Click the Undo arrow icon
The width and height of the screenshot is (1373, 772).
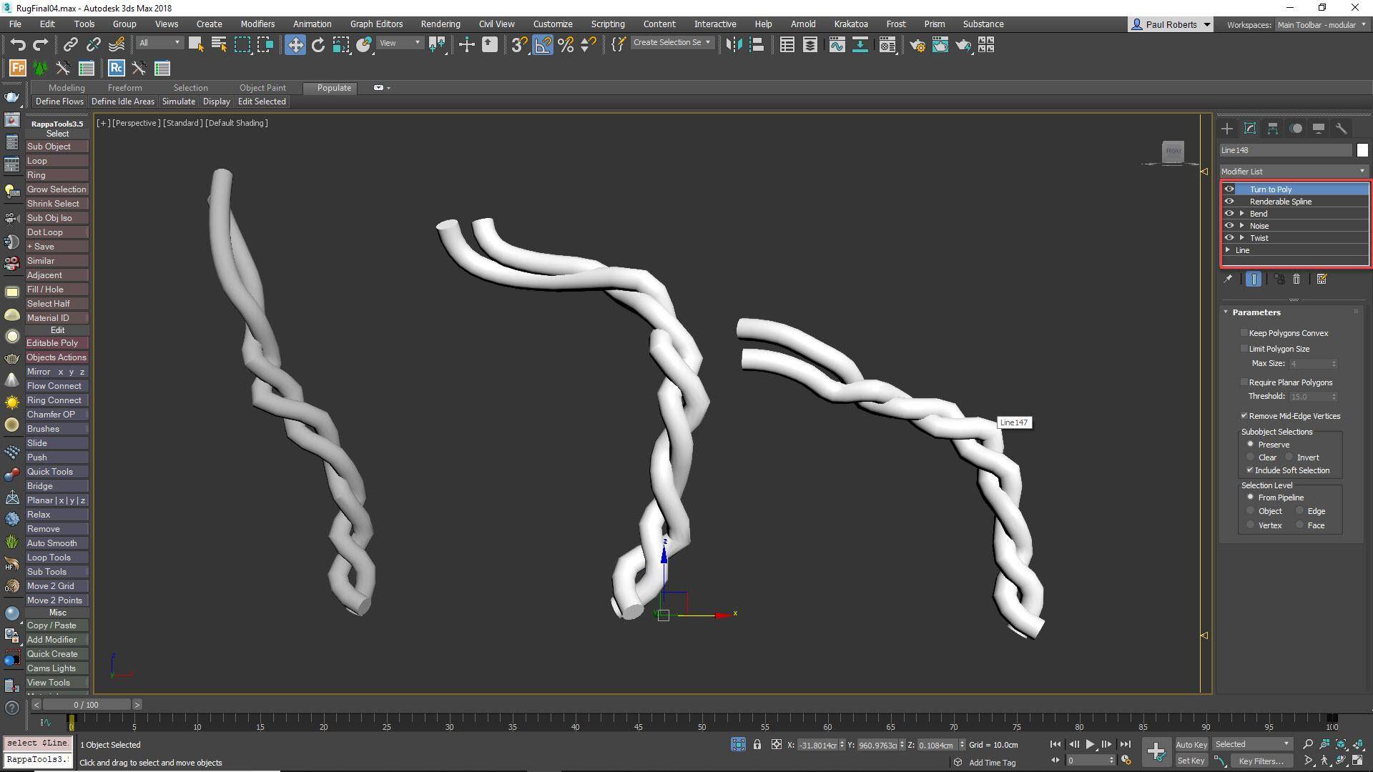[x=17, y=45]
